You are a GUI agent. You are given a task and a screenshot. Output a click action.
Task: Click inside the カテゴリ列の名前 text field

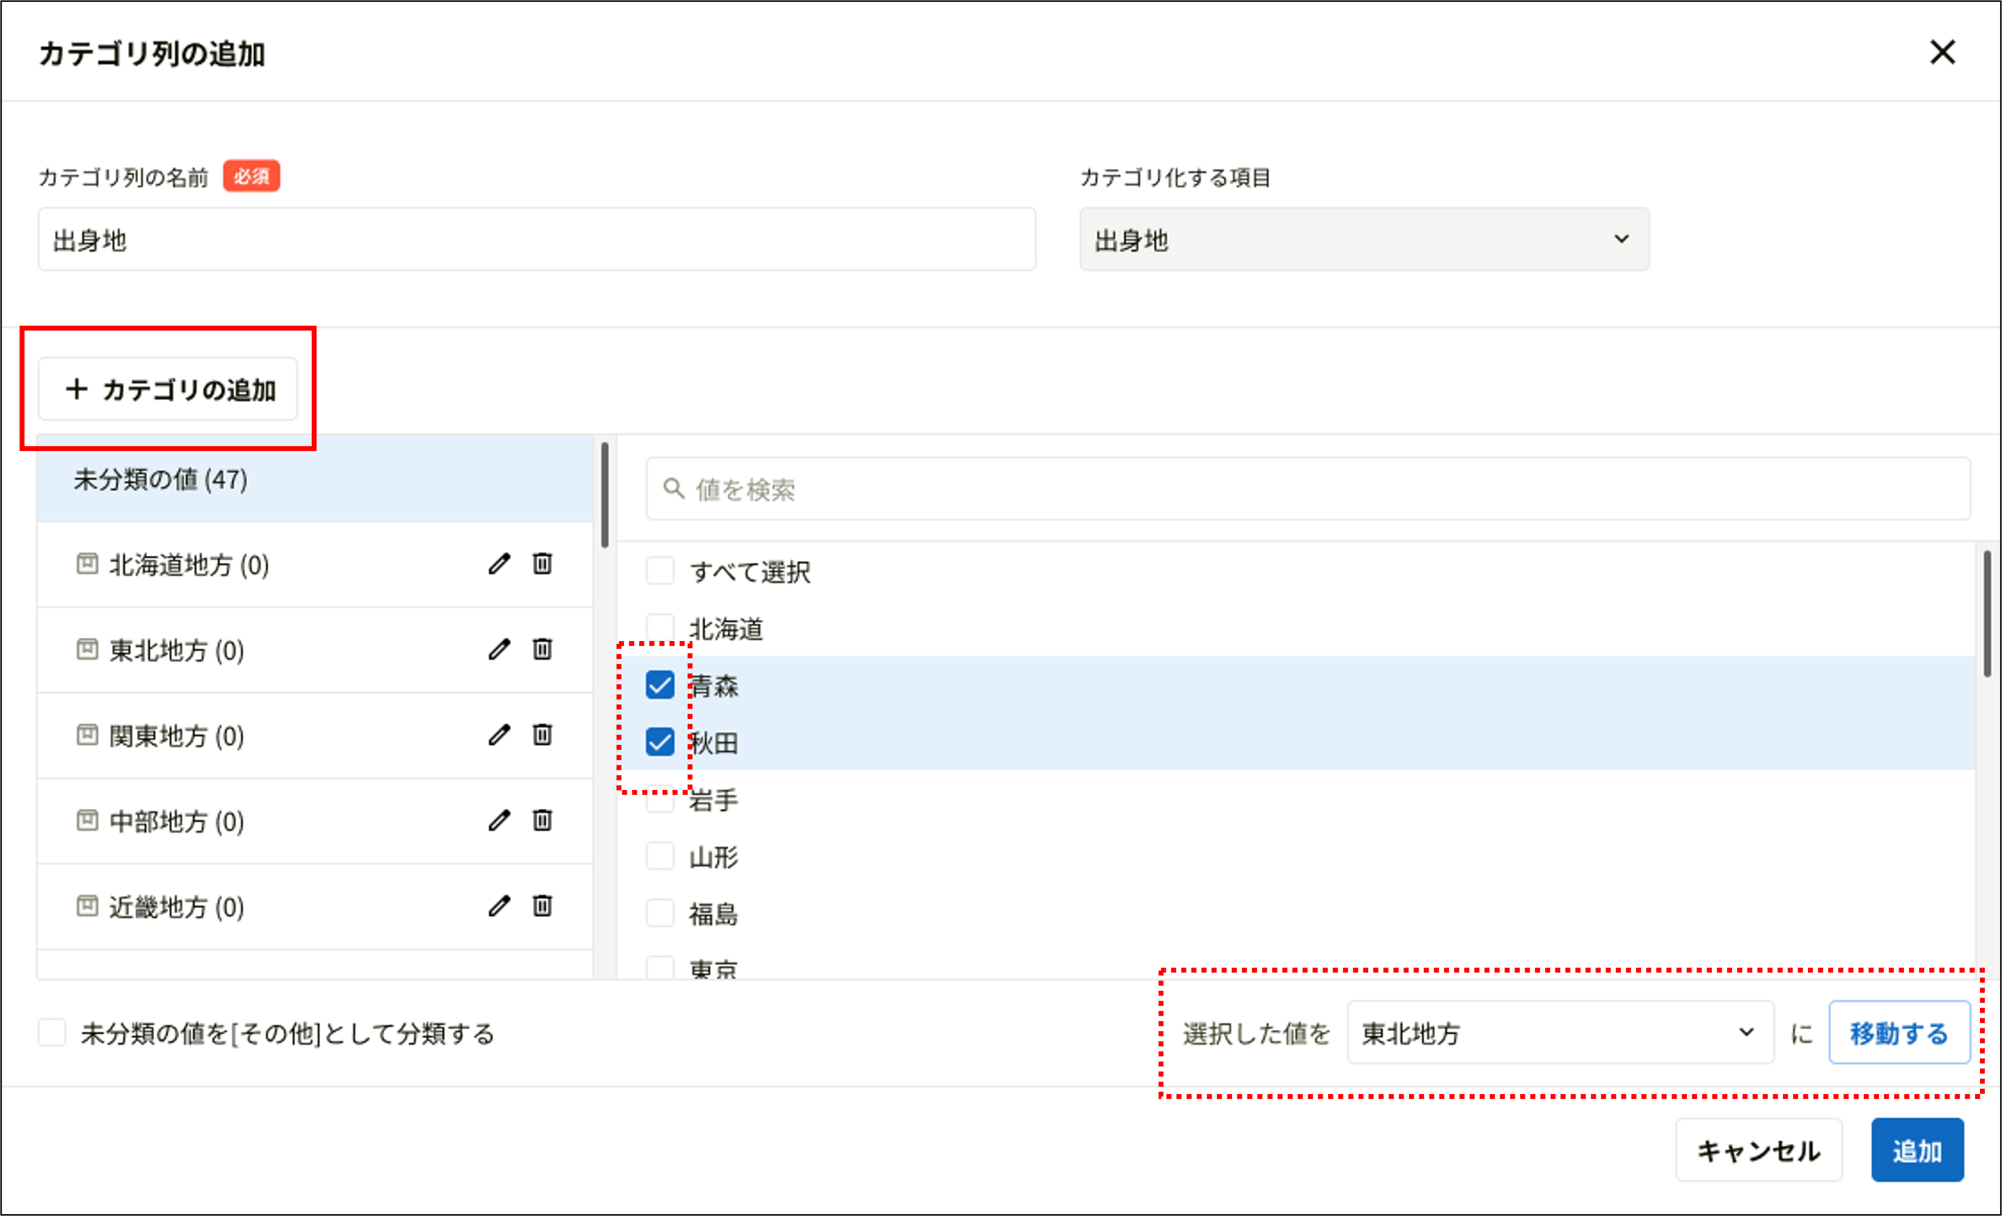[x=536, y=238]
